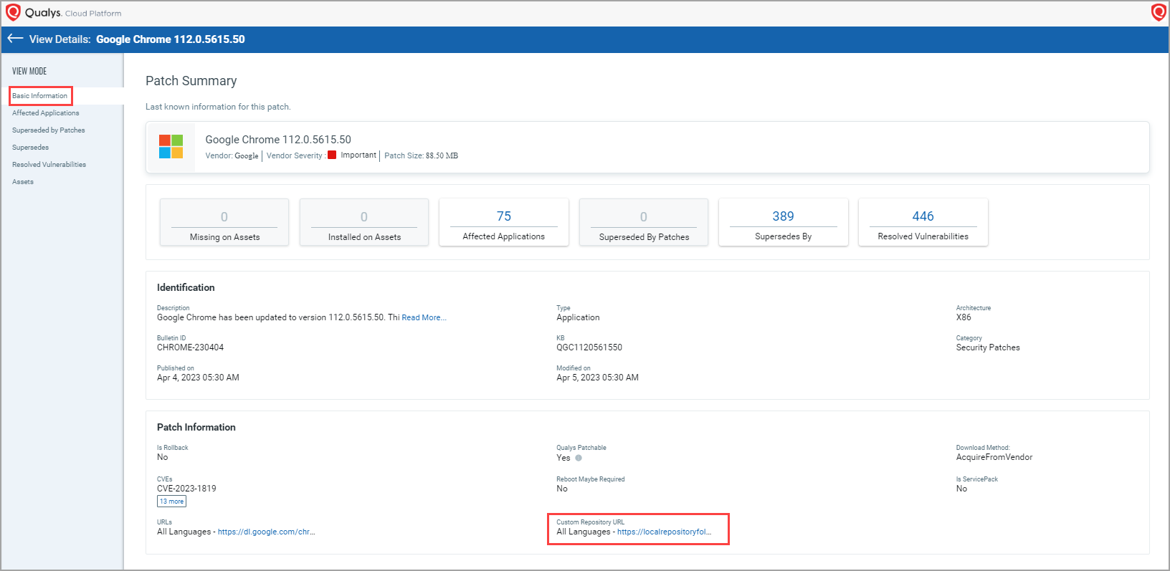Click the View Details page title in header
Image resolution: width=1170 pixels, height=571 pixels.
click(x=137, y=39)
